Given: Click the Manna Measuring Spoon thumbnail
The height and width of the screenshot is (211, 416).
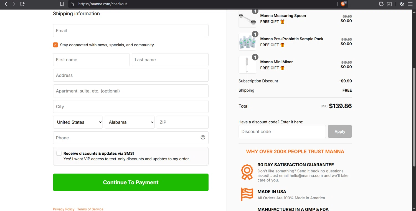Looking at the screenshot, I should click(x=247, y=19).
